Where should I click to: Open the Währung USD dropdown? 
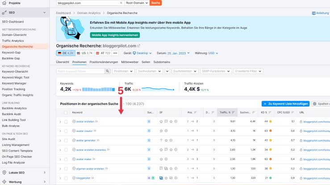pyautogui.click(x=213, y=53)
